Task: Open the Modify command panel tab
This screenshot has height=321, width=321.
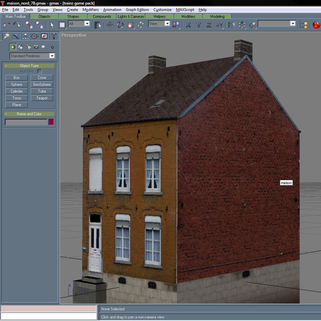Action: (16, 36)
